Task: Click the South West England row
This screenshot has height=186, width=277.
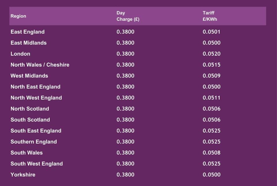Action: pos(37,164)
